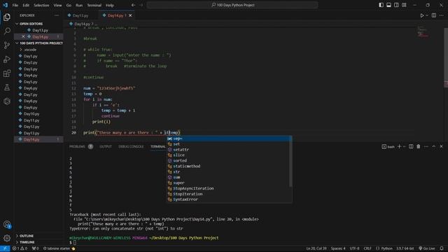Open the File menu

click(15, 5)
